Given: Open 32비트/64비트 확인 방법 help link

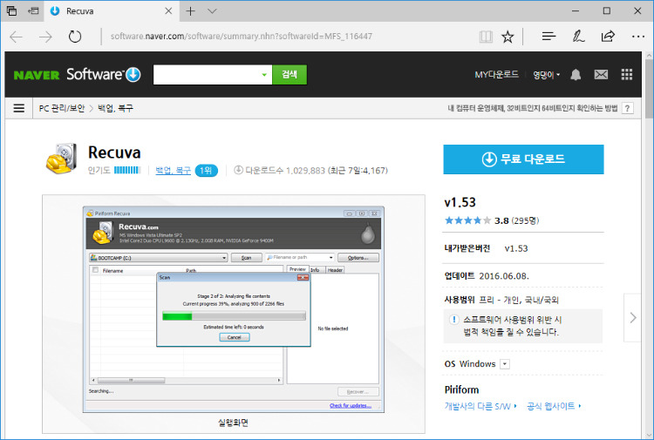Looking at the screenshot, I should pos(533,108).
